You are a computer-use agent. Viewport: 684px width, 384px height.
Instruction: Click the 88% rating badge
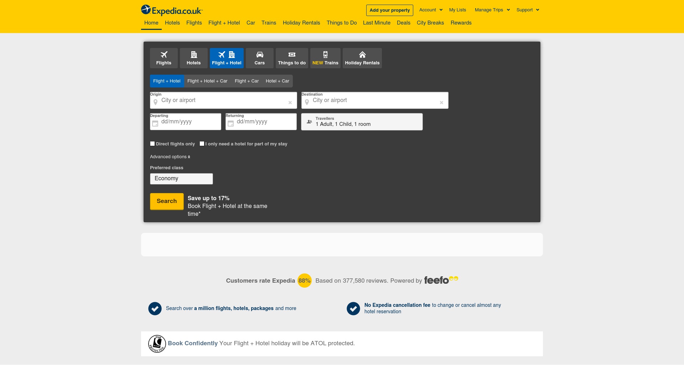(x=305, y=281)
